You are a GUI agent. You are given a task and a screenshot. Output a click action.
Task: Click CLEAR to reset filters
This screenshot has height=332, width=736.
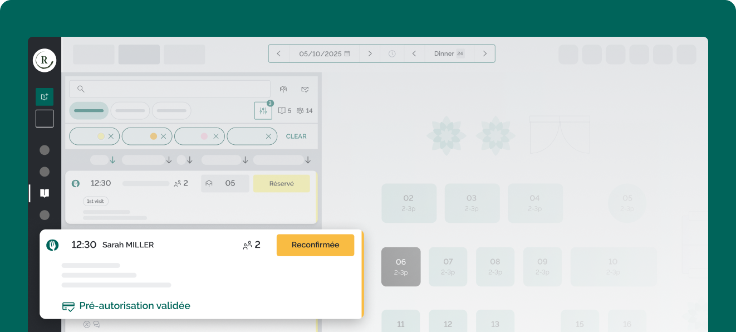click(x=296, y=136)
